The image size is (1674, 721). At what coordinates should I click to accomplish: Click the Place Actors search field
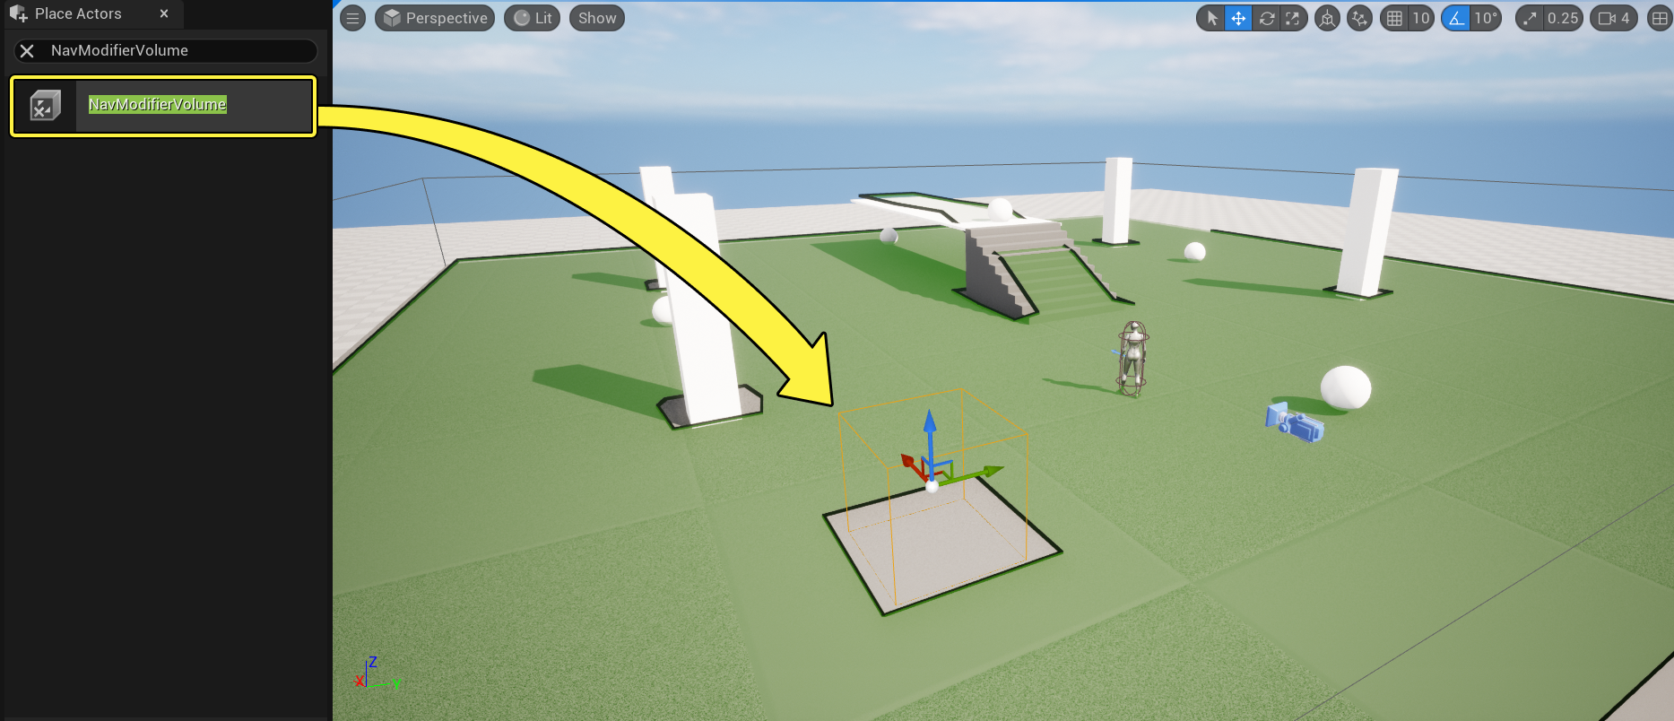[x=166, y=51]
